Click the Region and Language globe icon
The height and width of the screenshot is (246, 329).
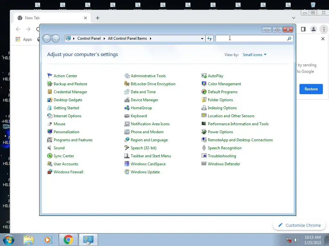pos(127,140)
